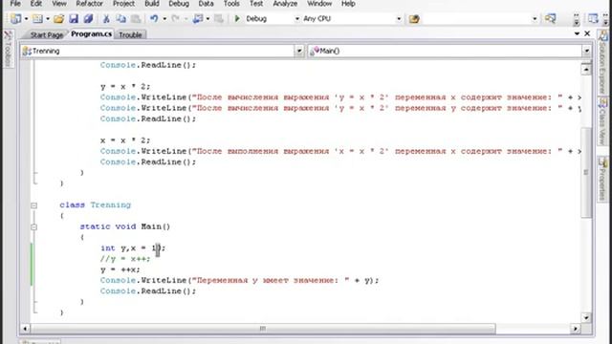Open the Help menu

coord(348,4)
